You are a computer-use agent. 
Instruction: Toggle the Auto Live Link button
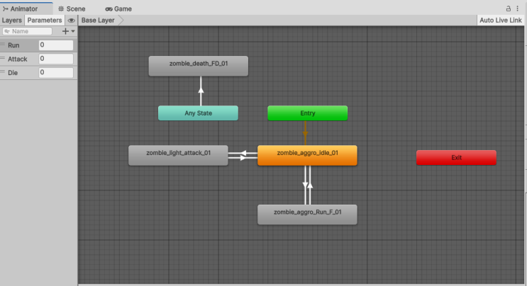click(x=501, y=20)
